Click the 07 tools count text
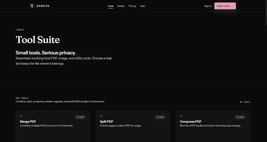 [x=245, y=102]
